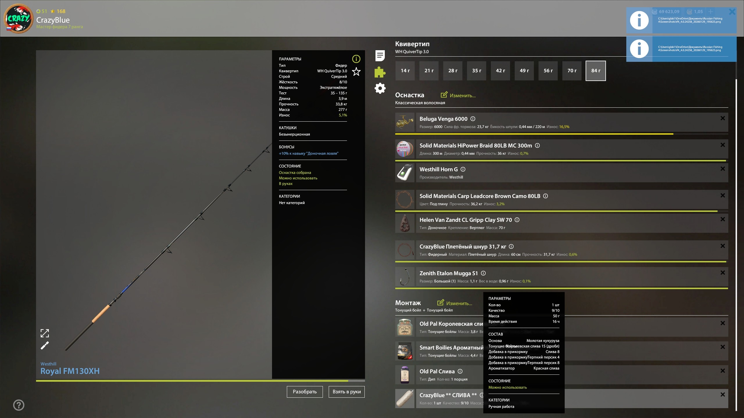Remove the Westhill Horn G item

722,169
